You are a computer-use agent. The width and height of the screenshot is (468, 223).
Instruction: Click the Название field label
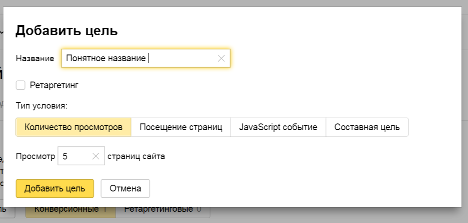click(35, 59)
